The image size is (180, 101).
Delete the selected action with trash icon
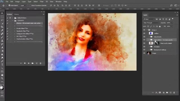click(40, 63)
